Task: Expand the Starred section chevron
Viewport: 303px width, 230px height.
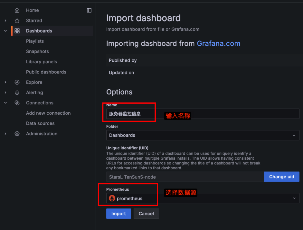Action: click(x=5, y=21)
